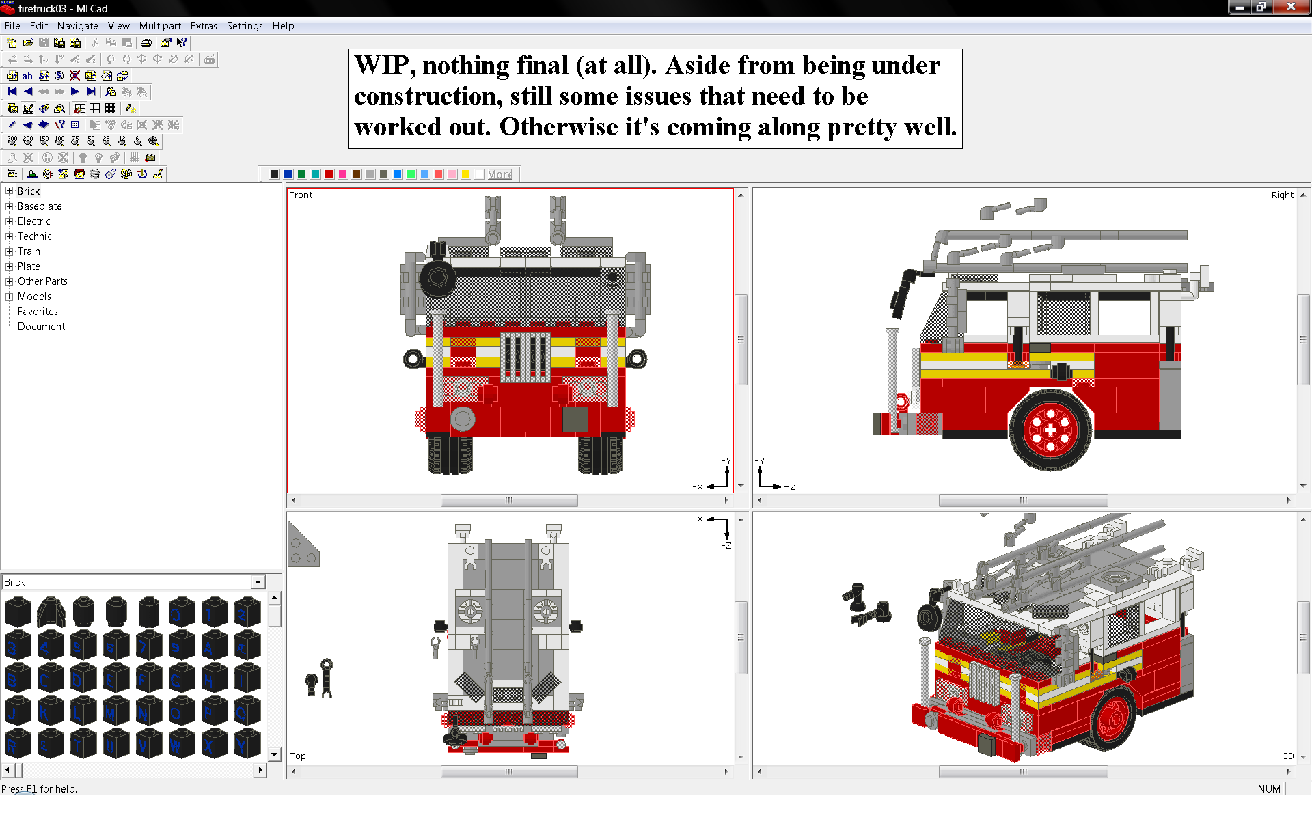Click the rotation model generator icon
Image resolution: width=1312 pixels, height=839 pixels.
(x=48, y=174)
